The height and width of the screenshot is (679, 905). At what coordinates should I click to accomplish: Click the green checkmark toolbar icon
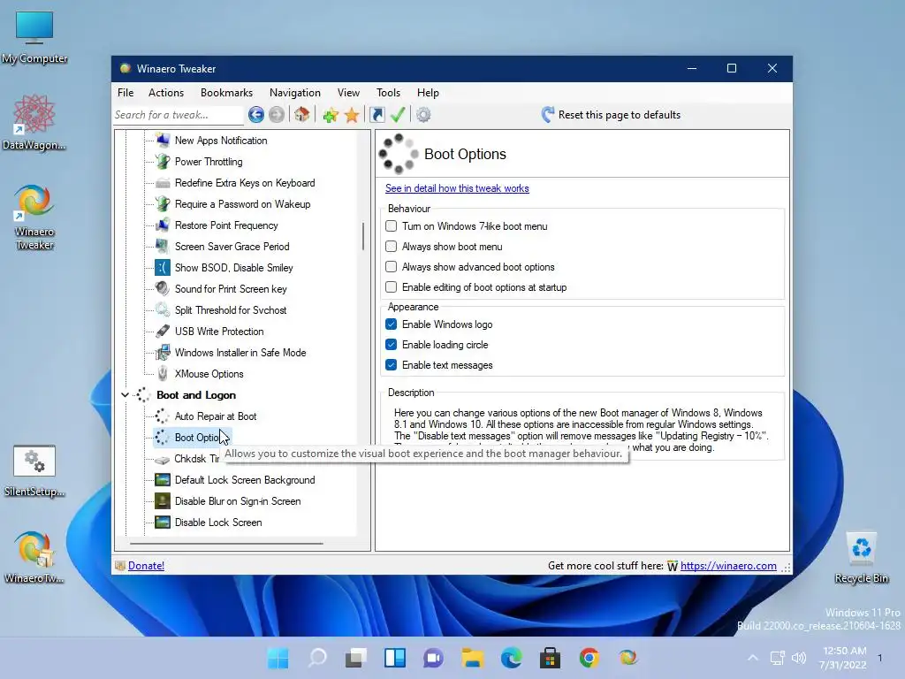pos(398,115)
